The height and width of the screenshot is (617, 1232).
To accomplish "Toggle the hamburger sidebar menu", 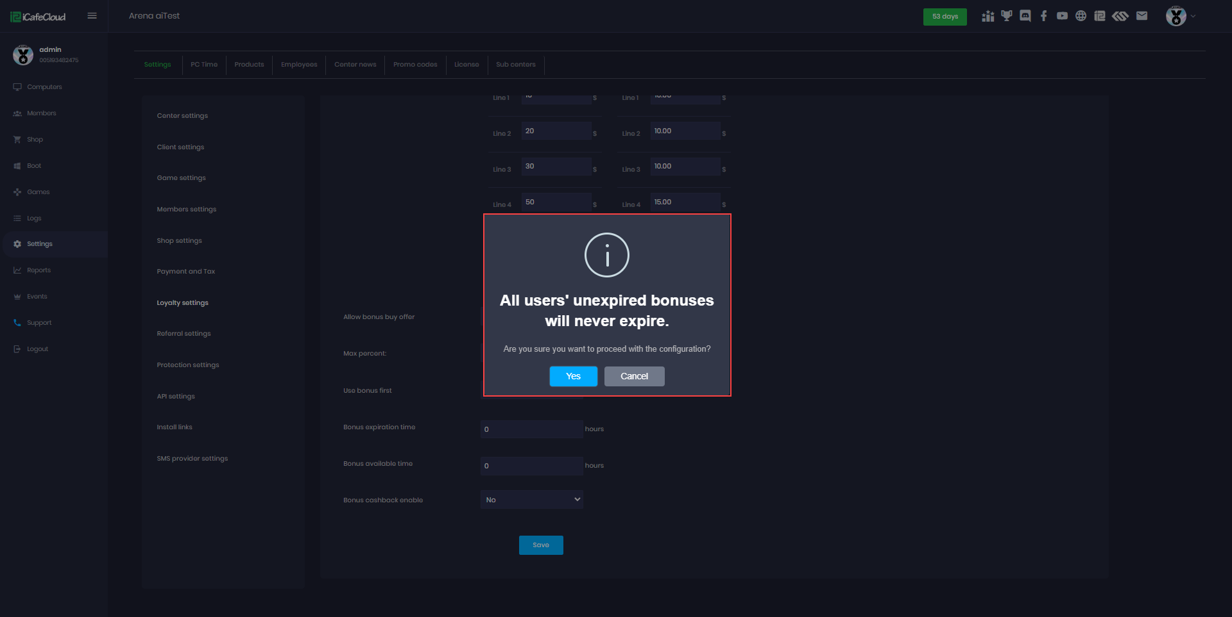I will click(92, 16).
